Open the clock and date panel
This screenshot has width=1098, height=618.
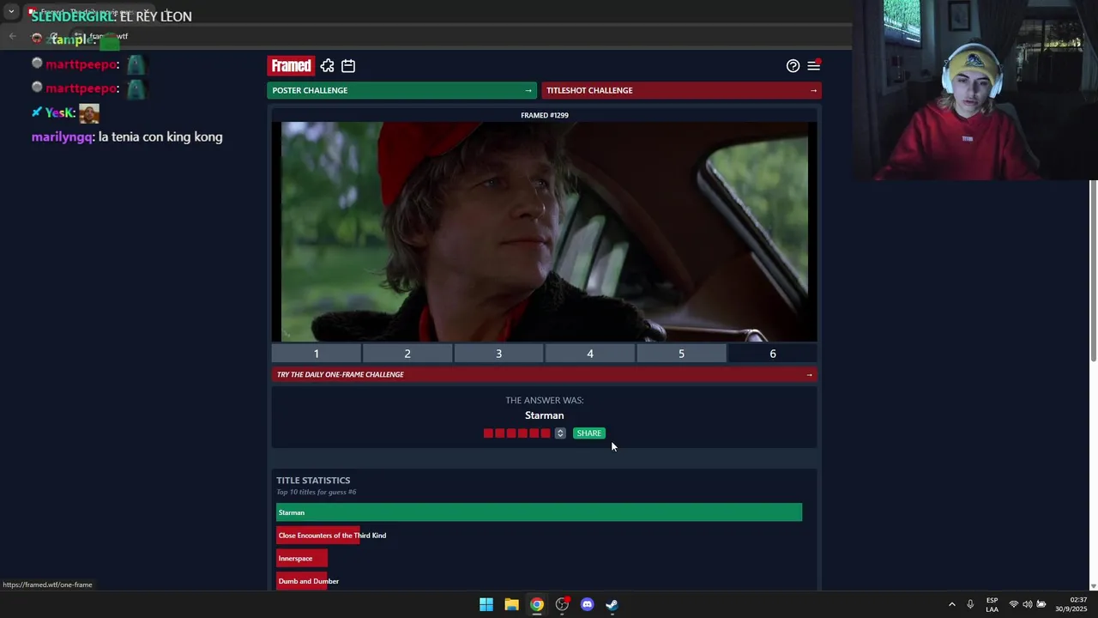pyautogui.click(x=1071, y=604)
